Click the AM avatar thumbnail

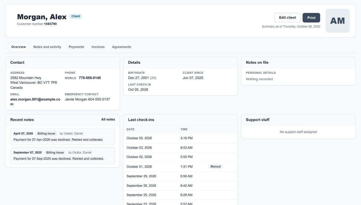[338, 21]
